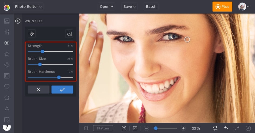Click the orange Plus upgrade button
Viewport: 255px width, 133px height.
pos(222,7)
